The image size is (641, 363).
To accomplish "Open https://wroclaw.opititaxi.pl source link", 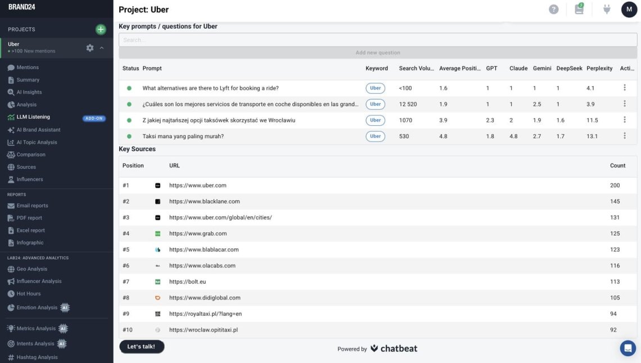I will tap(203, 330).
